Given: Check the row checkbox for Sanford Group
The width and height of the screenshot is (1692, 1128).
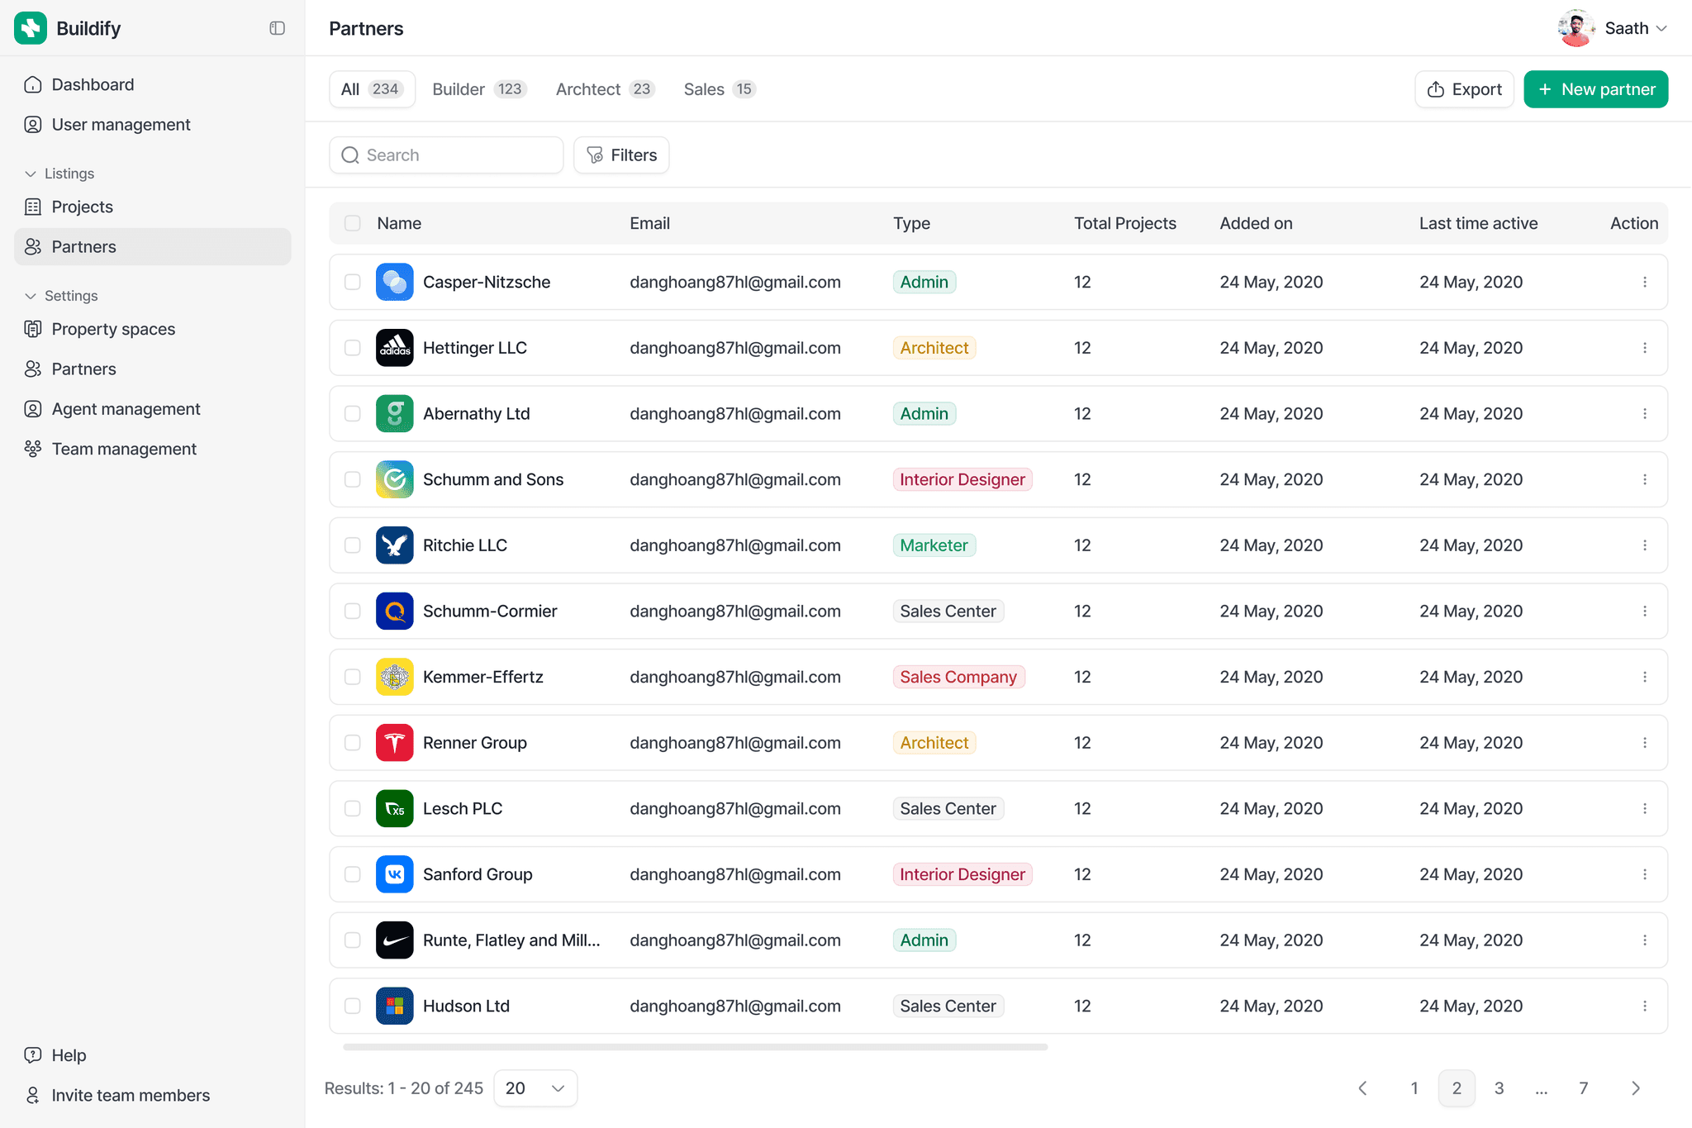Looking at the screenshot, I should (353, 873).
